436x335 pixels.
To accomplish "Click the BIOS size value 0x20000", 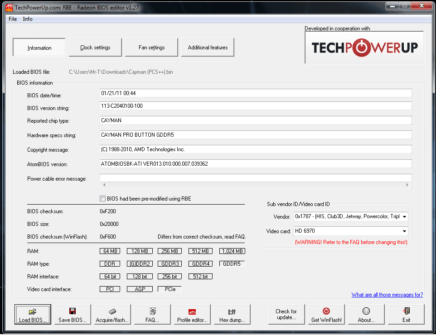I will click(109, 224).
